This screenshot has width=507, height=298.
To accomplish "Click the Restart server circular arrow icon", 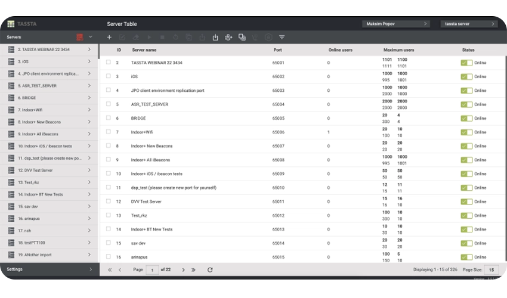I will [175, 37].
